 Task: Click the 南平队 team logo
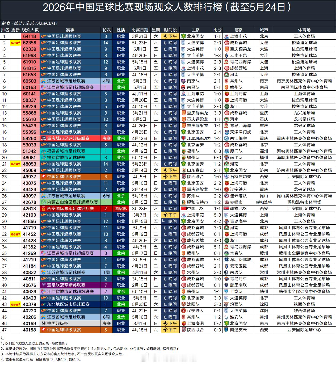226,158
